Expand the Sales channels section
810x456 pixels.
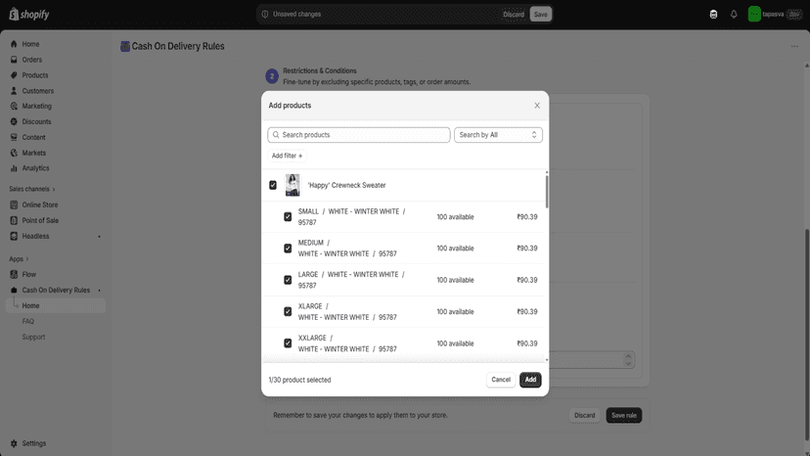point(32,189)
